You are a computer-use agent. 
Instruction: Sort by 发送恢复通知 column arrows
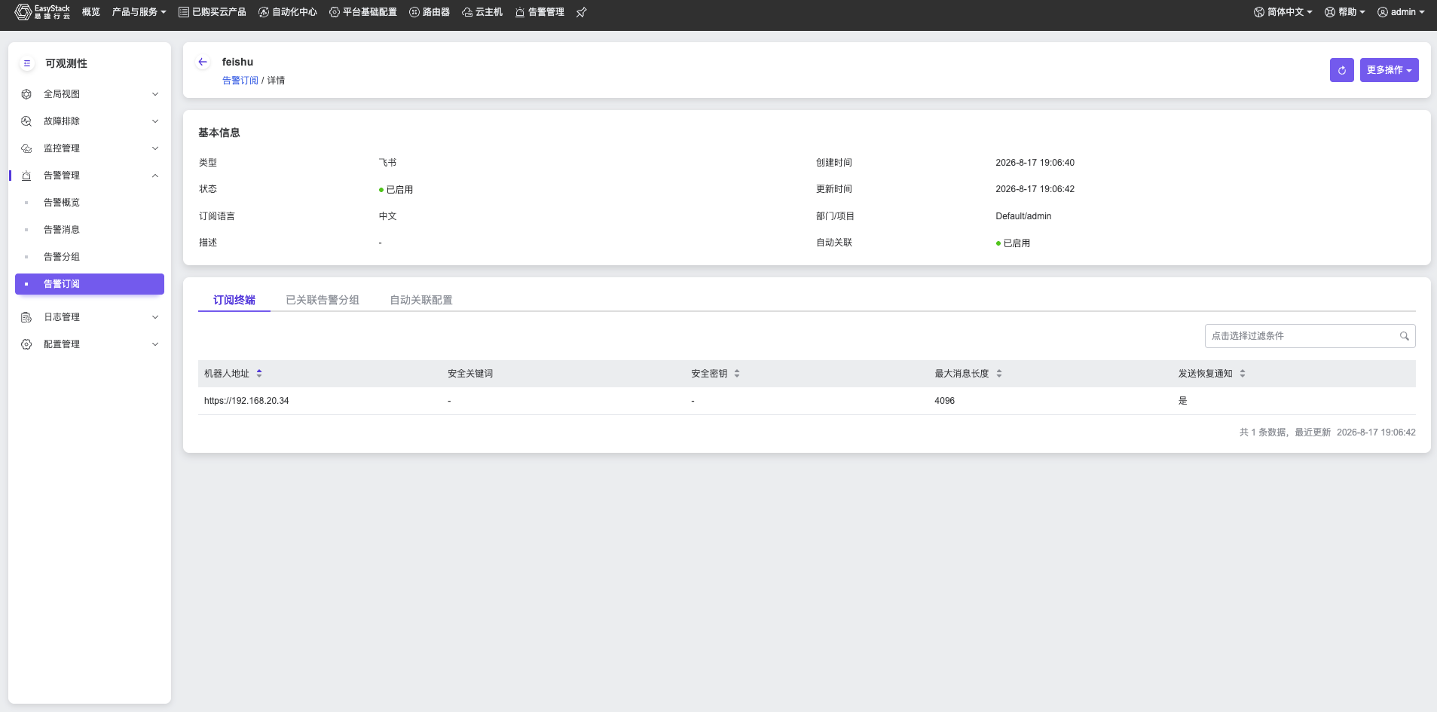1243,374
